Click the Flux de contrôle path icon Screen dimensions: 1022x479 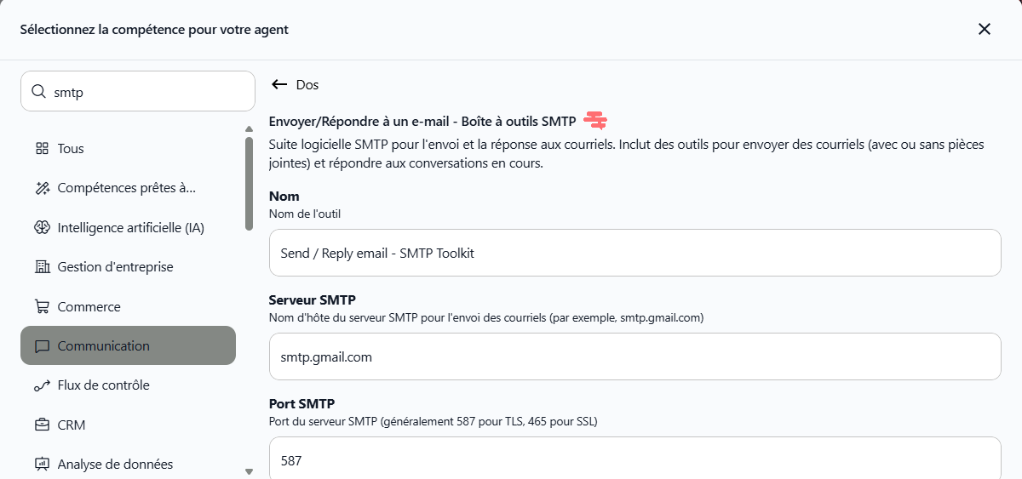click(42, 385)
